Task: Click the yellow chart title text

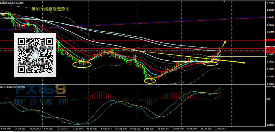Action: pyautogui.click(x=50, y=9)
